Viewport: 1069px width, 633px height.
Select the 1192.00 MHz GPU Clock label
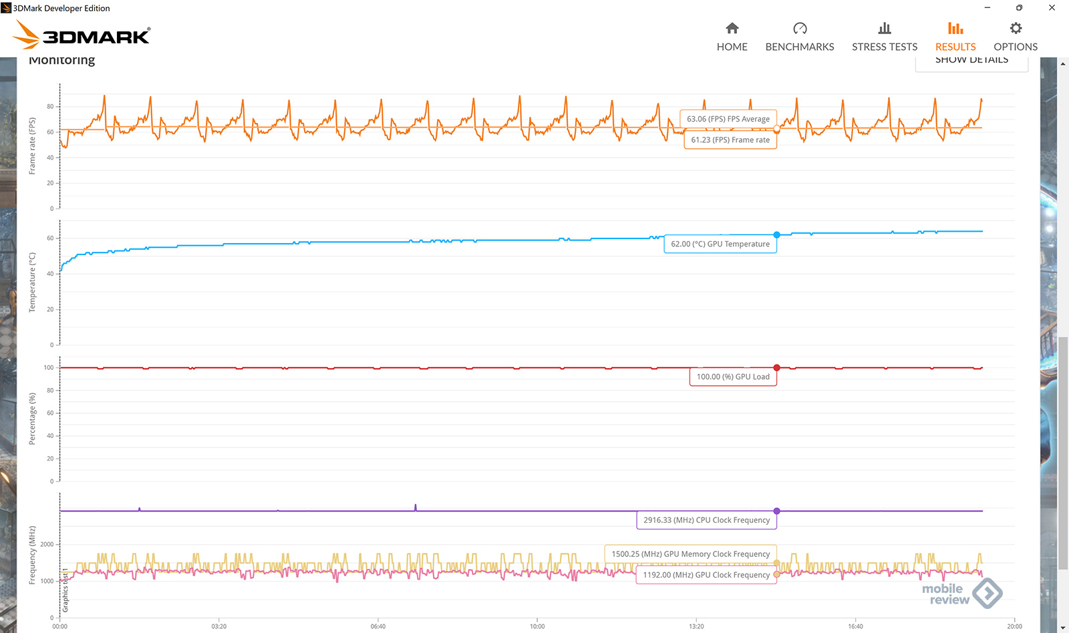click(706, 575)
